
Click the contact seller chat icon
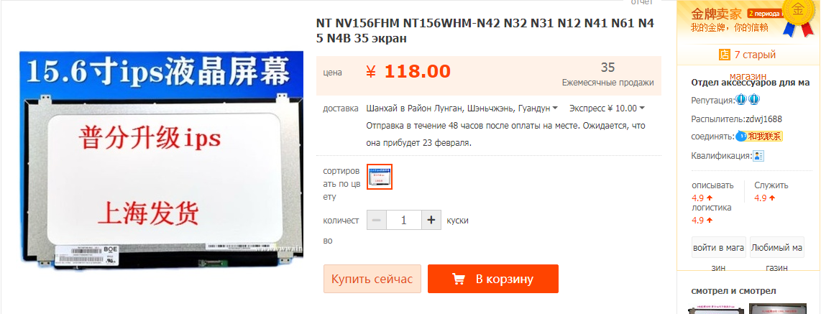[741, 136]
